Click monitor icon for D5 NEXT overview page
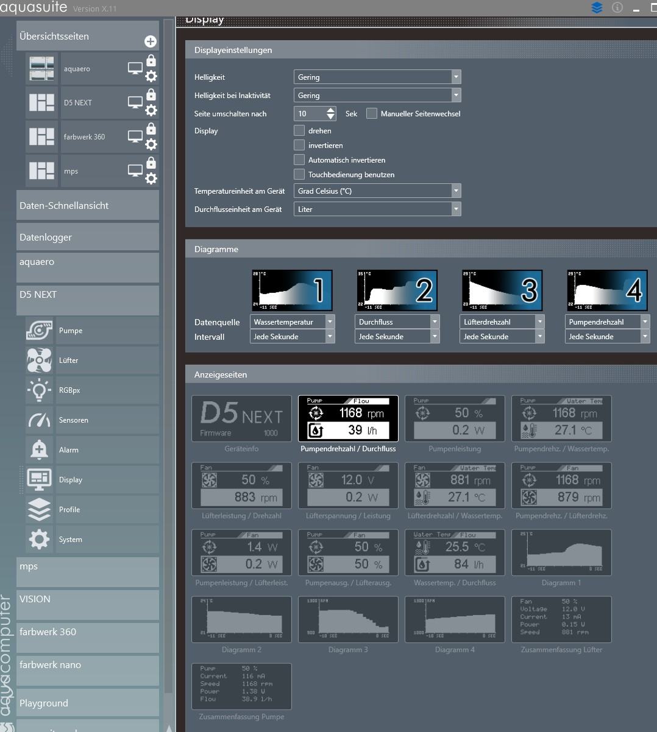This screenshot has height=732, width=657. [135, 102]
